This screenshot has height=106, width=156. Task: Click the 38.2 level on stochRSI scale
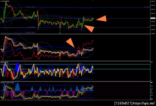tap(152, 93)
